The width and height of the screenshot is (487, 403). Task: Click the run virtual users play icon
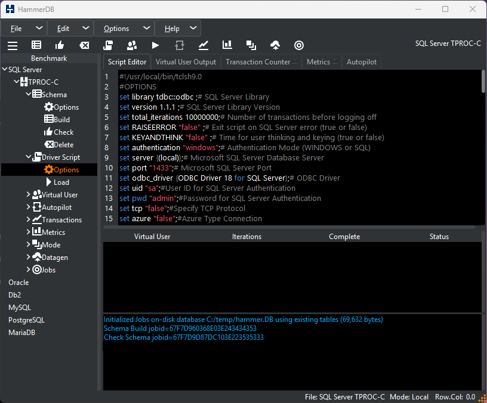[155, 45]
